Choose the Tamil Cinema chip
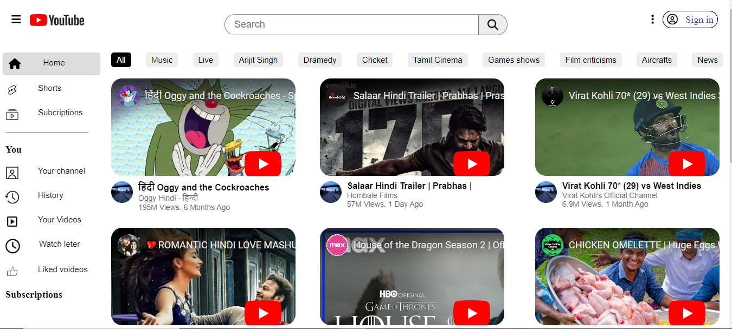Viewport: 732px width, 329px height. point(438,60)
